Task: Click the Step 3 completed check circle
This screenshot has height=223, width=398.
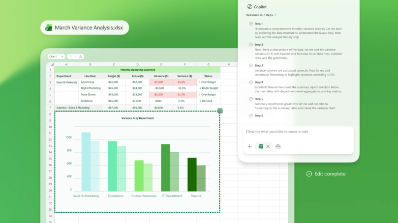Action: pos(251,65)
